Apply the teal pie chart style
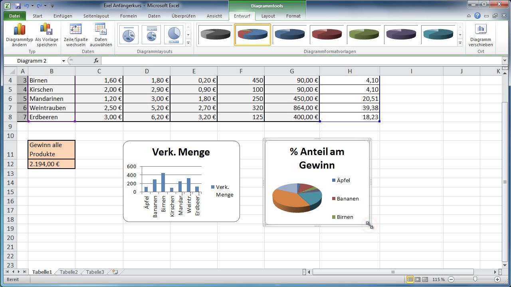This screenshot has width=511, height=287. pyautogui.click(x=438, y=35)
